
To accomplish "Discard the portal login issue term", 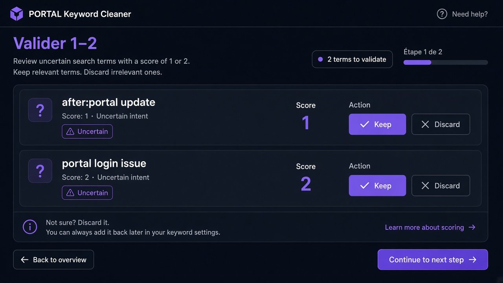I will coord(441,186).
